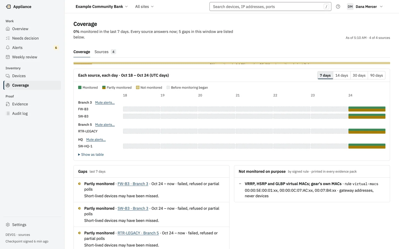
Task: Click the search devices input field
Action: [270, 7]
